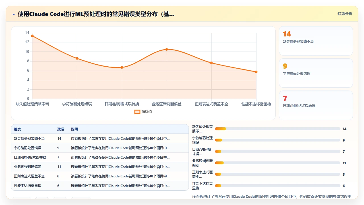Click the x-axis label 业务逻辑判断偏差 on the chart
Viewport: 364px width, 205px height.
(167, 104)
